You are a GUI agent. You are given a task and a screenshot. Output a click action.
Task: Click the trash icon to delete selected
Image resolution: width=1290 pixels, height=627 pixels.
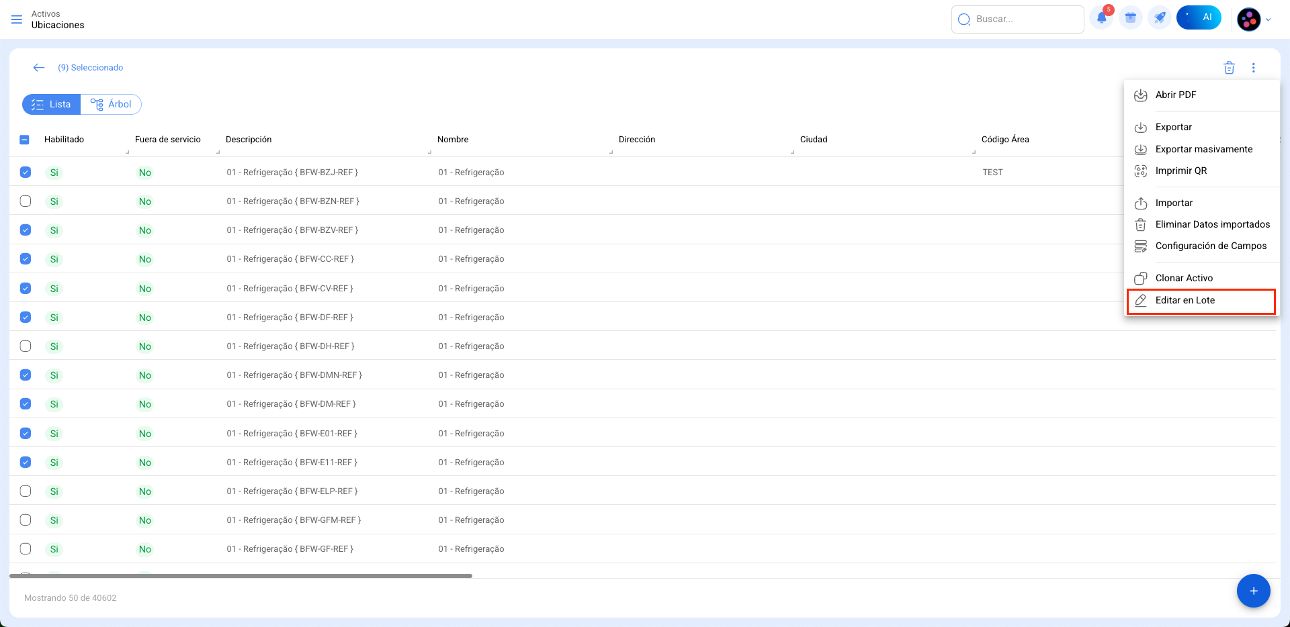pyautogui.click(x=1229, y=68)
